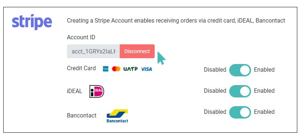This screenshot has height=140, width=302.
Task: Click the Account ID input field
Action: pos(94,51)
